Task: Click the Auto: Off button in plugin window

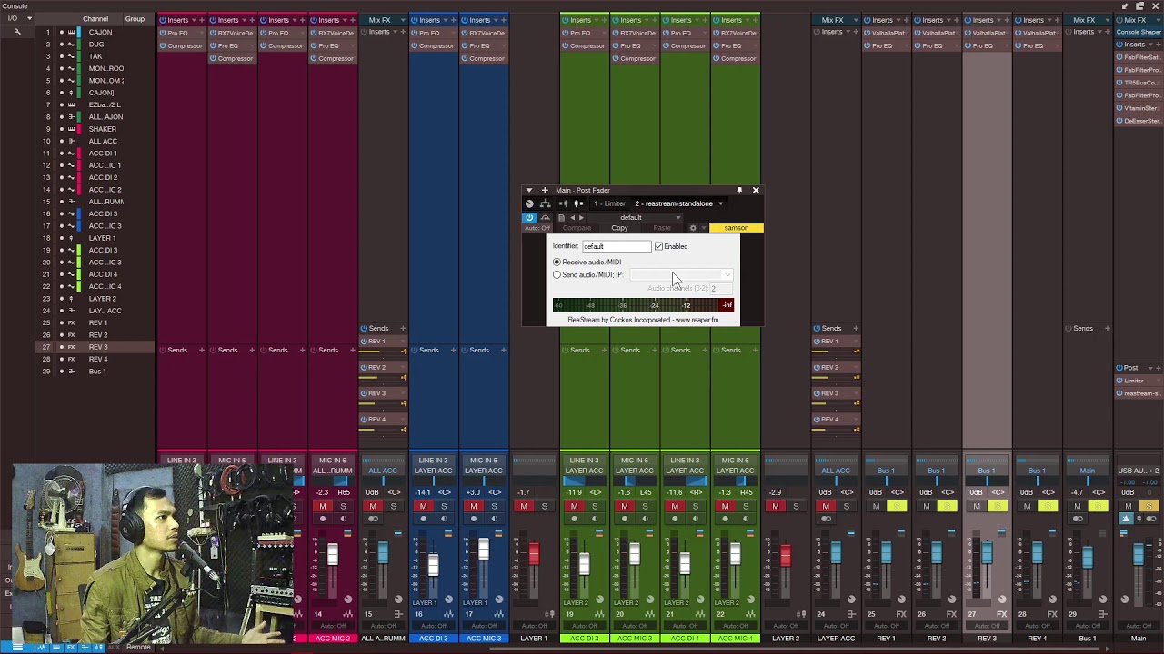Action: [x=538, y=228]
